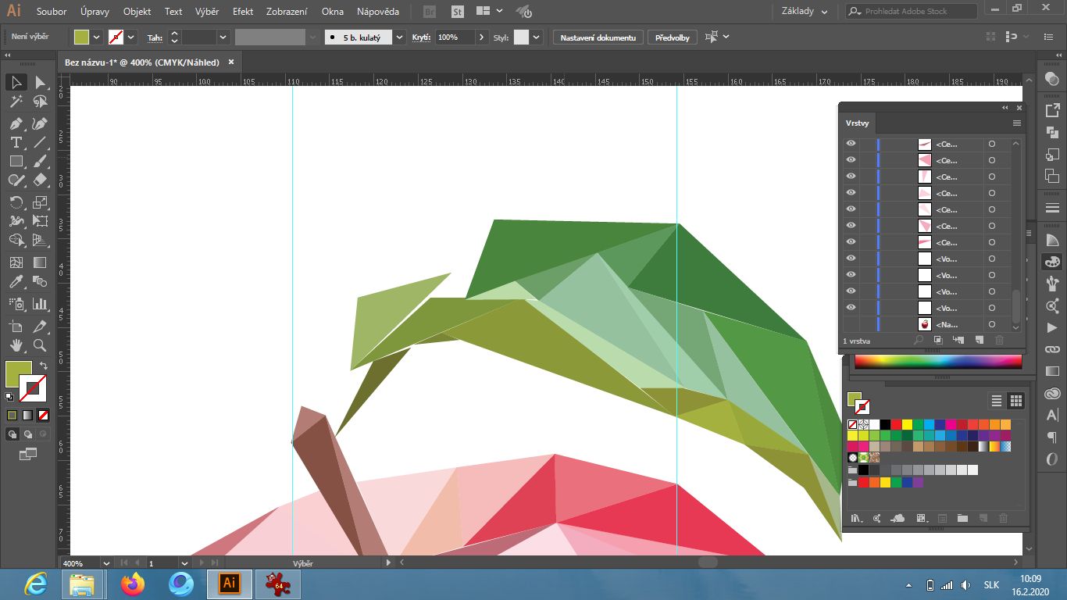The height and width of the screenshot is (600, 1067).
Task: Open the Efekt menu
Action: (x=242, y=11)
